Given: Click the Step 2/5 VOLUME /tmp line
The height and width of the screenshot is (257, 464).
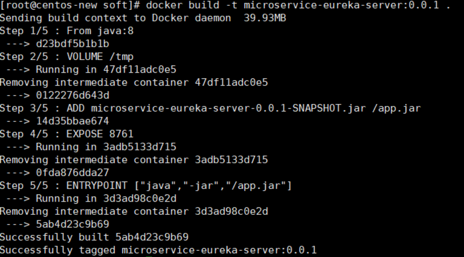Looking at the screenshot, I should point(67,57).
